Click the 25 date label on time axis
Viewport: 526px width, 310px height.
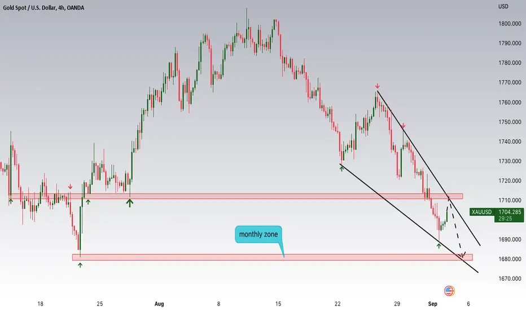[x=100, y=304]
